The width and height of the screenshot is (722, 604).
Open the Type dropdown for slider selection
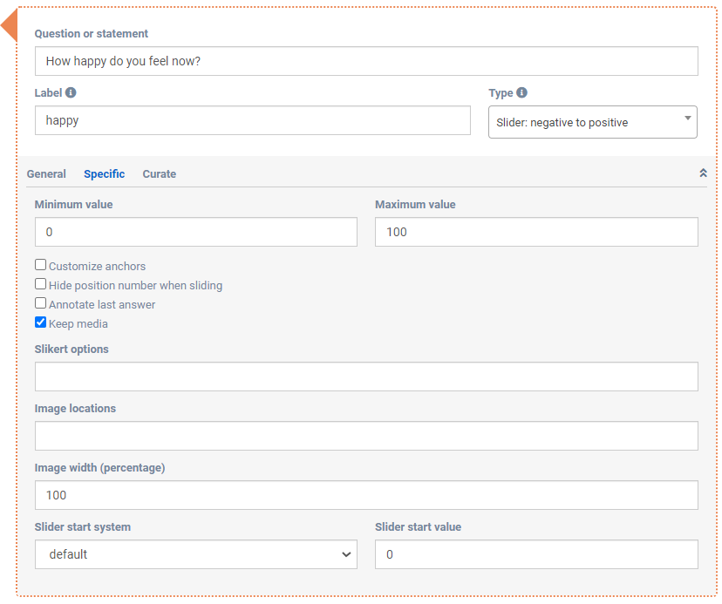pos(592,122)
